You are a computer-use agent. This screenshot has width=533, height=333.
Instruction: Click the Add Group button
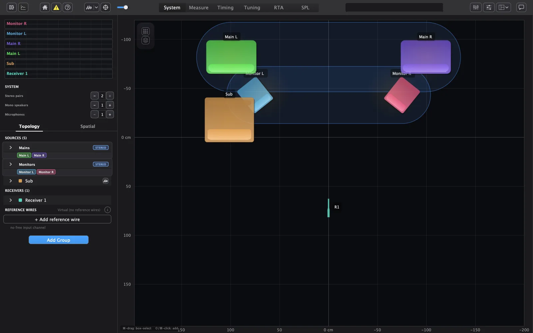(x=59, y=240)
